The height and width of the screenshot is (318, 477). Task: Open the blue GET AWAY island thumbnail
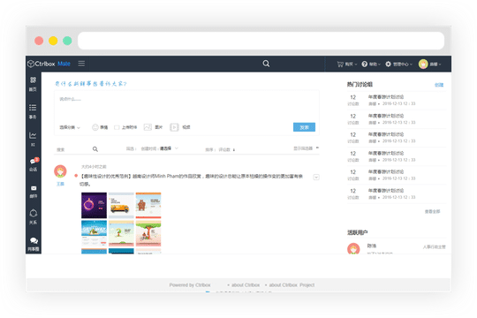coord(94,233)
